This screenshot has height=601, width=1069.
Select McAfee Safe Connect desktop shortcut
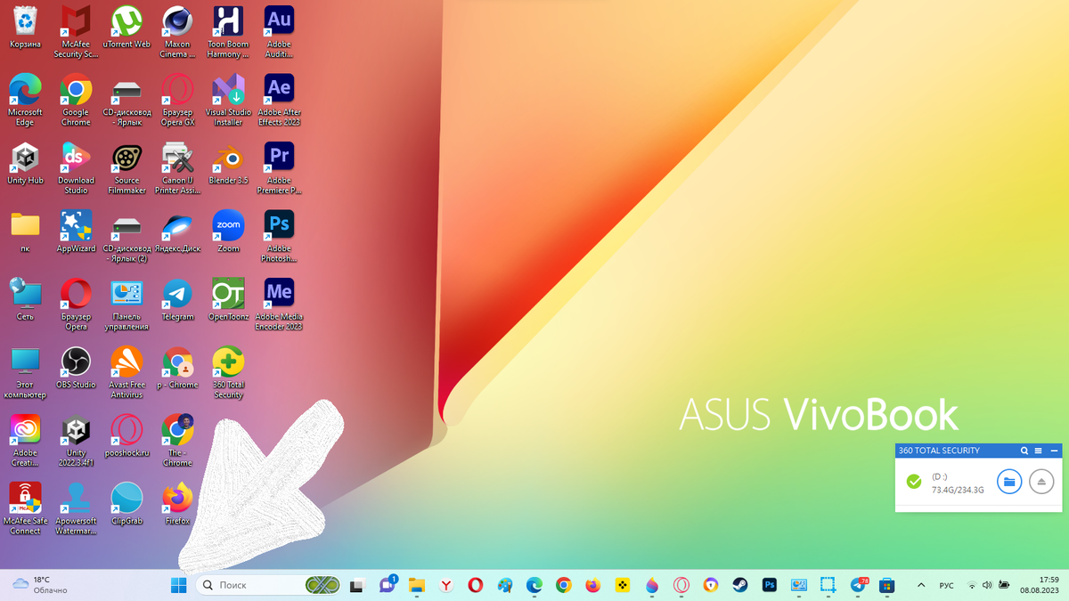(25, 508)
